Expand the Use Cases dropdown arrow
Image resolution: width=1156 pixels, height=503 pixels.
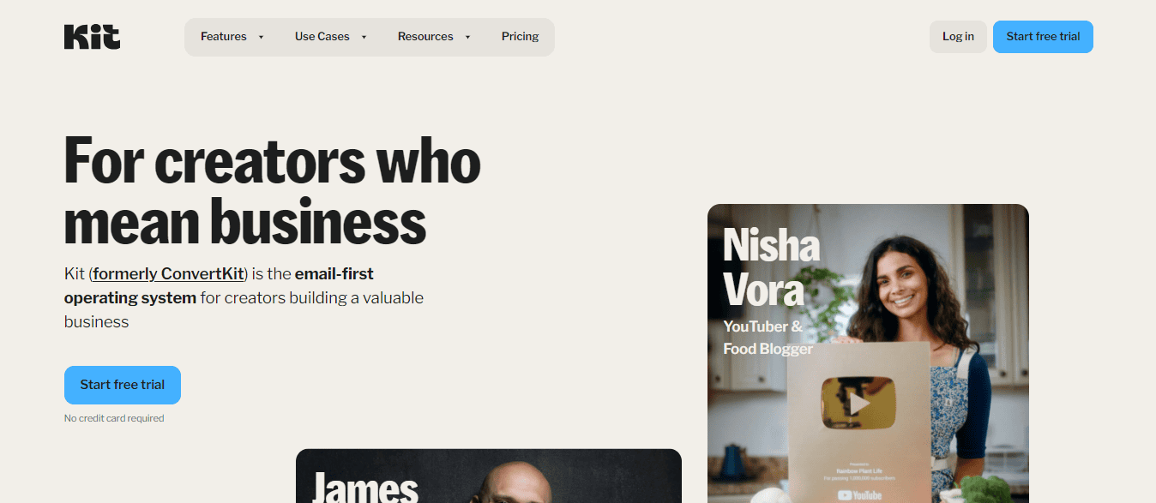coord(364,37)
